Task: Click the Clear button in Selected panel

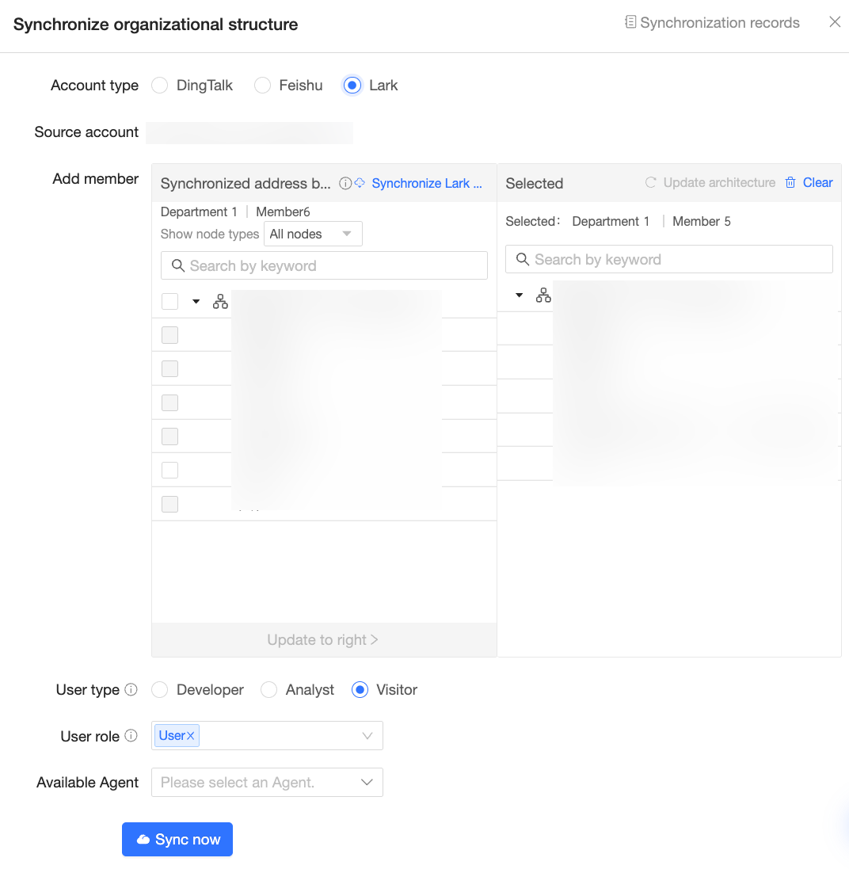Action: [818, 183]
